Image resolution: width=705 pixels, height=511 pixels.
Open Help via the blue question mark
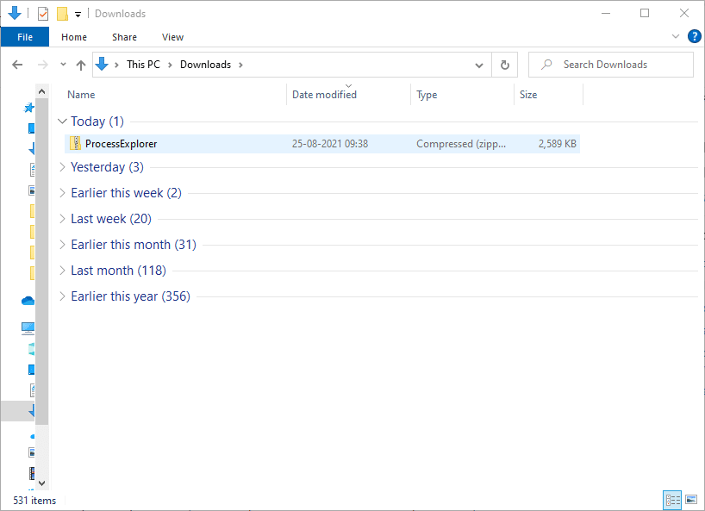(x=694, y=37)
